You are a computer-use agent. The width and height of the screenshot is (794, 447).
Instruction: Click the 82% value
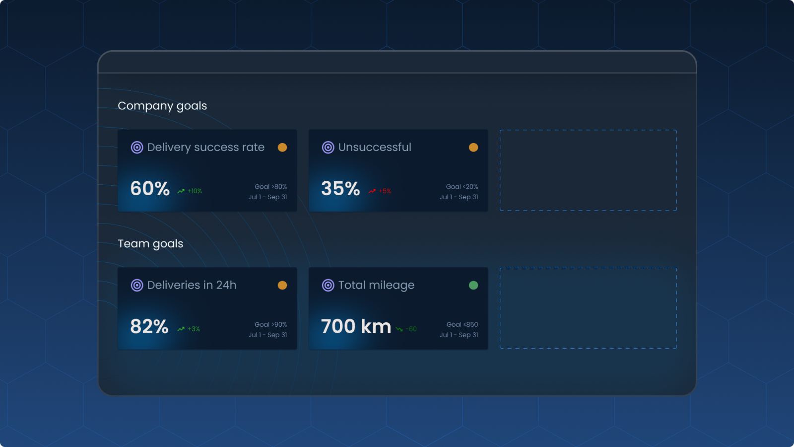coord(149,326)
